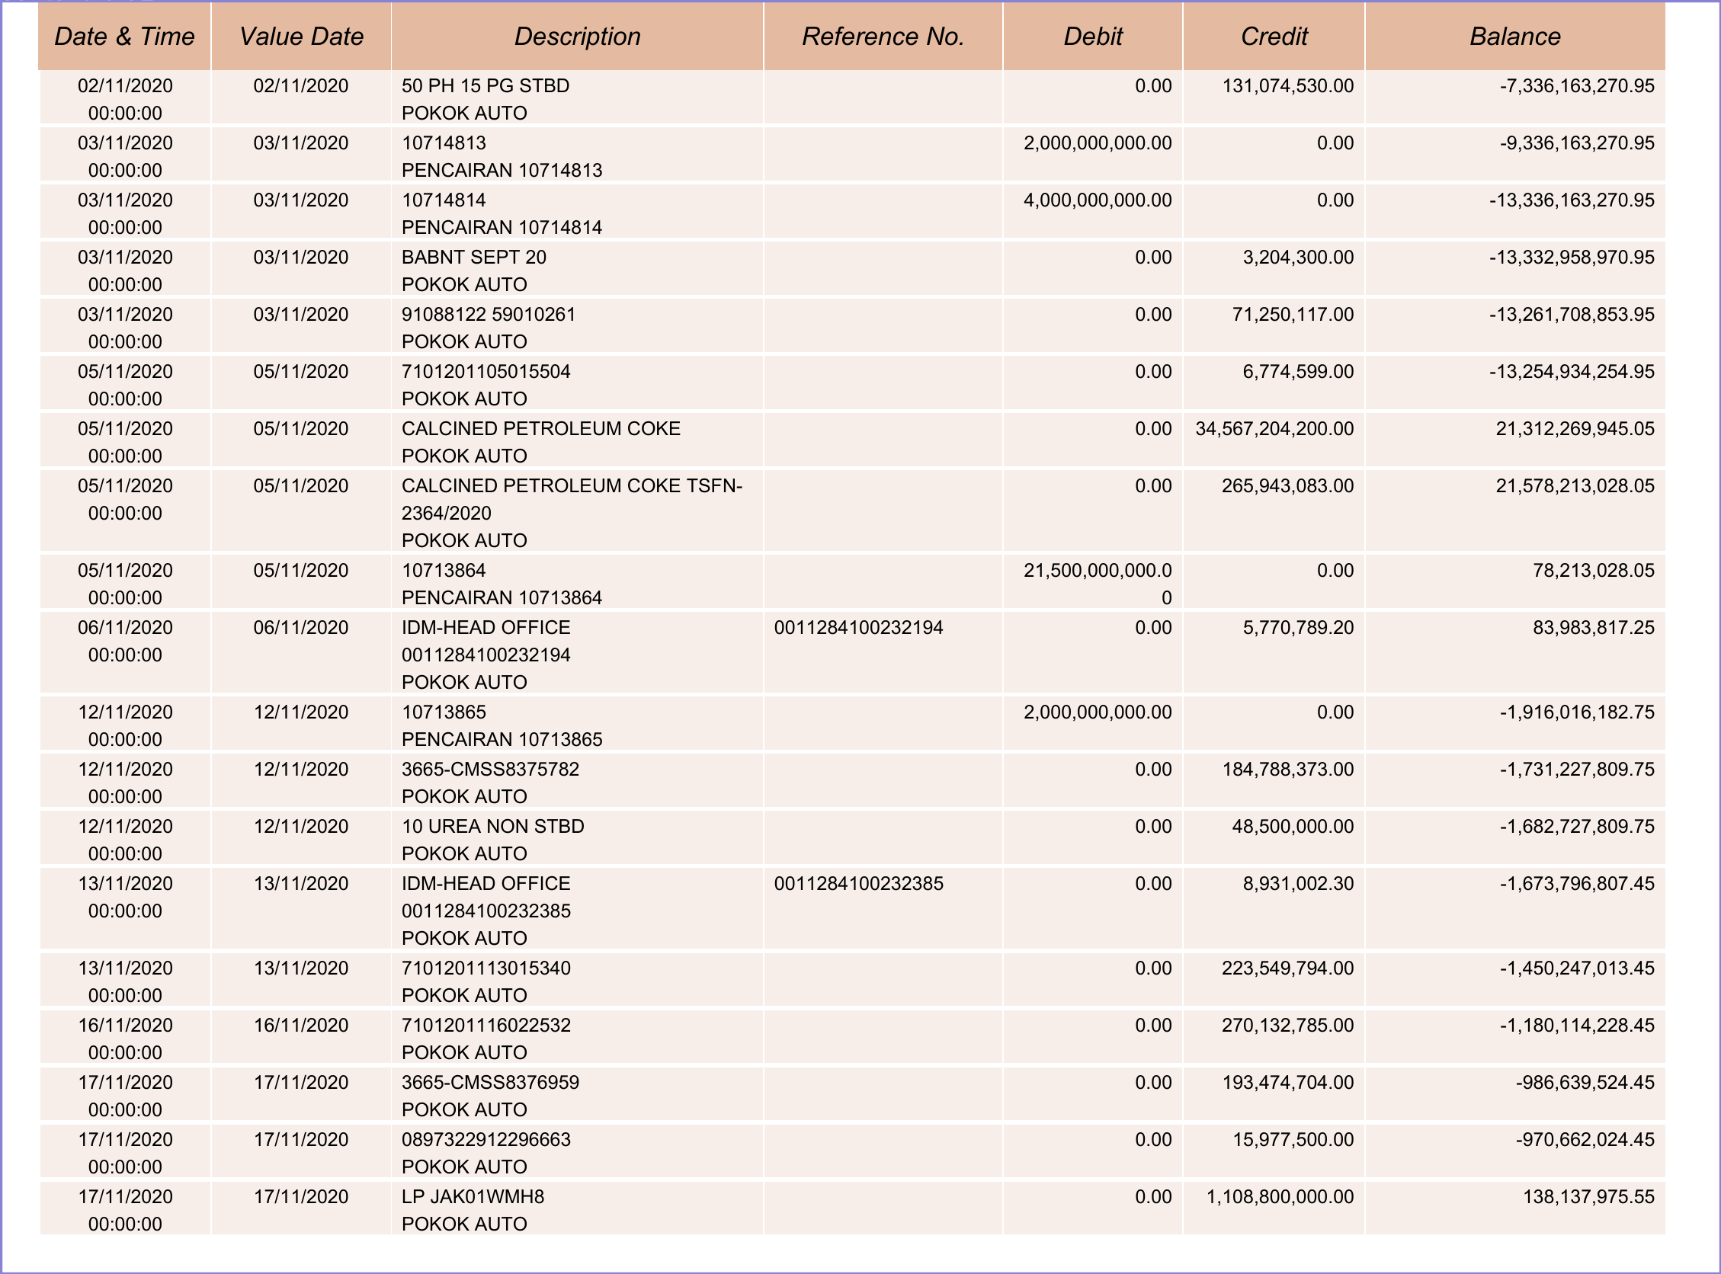The height and width of the screenshot is (1274, 1721).
Task: Click the 4,000,000,000.00 debit amount
Action: pos(1097,200)
